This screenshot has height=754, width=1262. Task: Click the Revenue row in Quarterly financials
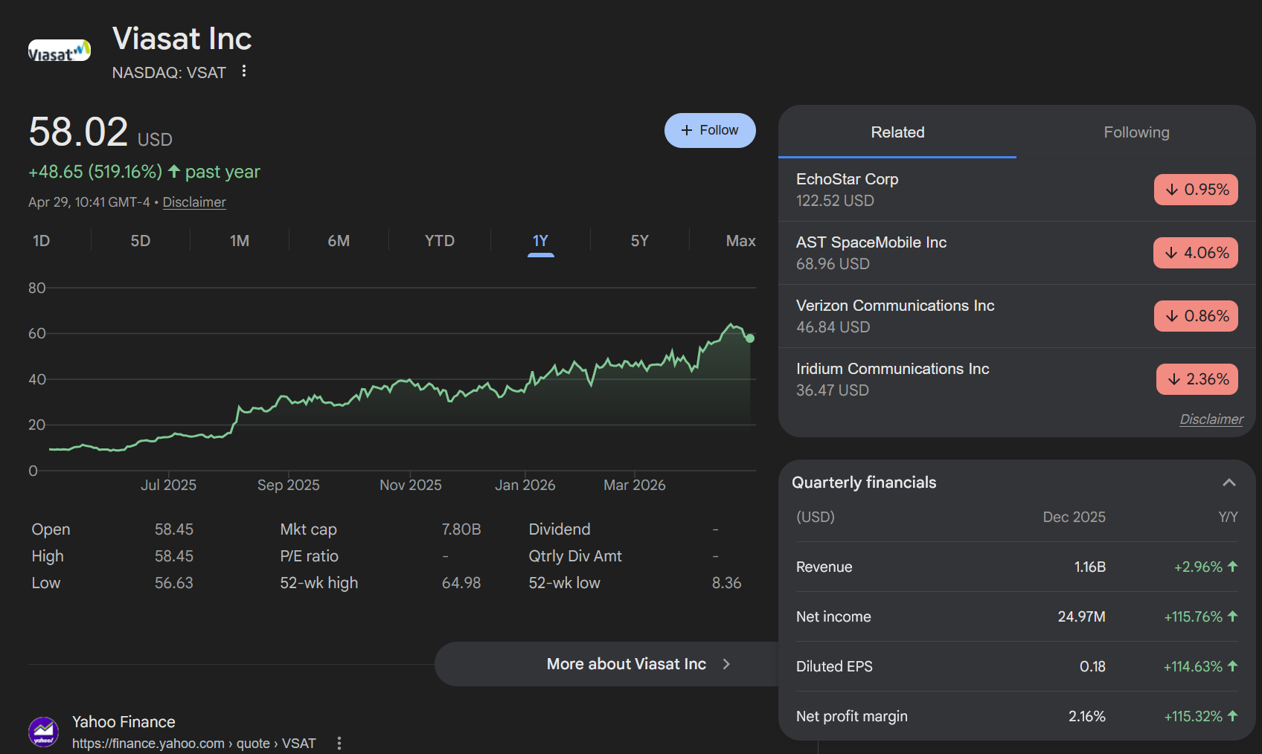pyautogui.click(x=1016, y=567)
